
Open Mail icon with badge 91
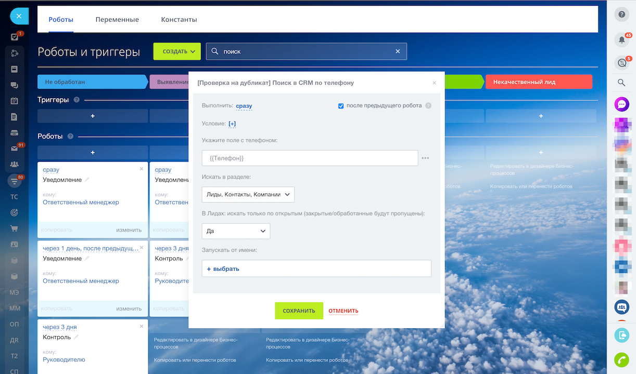click(x=15, y=149)
